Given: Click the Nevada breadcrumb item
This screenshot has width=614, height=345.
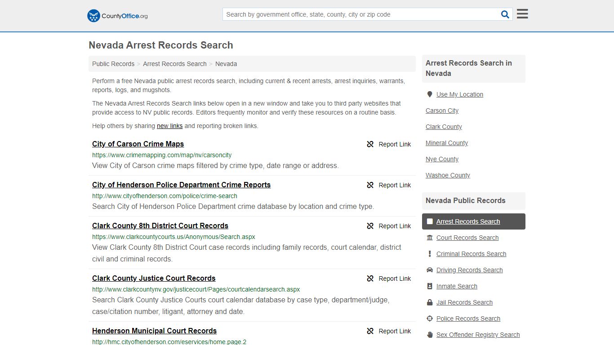Looking at the screenshot, I should [x=226, y=64].
